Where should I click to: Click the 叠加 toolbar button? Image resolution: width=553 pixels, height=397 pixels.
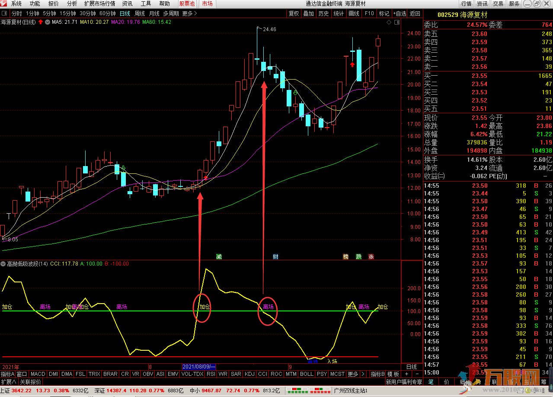tap(308, 13)
